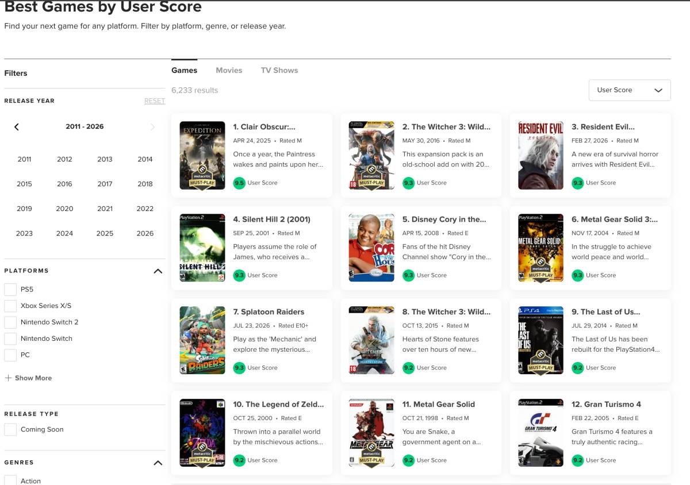Open the 1. Clair Obscur game title

(x=264, y=127)
